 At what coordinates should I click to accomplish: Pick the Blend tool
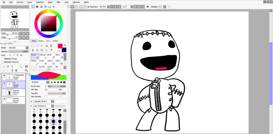pyautogui.click(x=59, y=56)
